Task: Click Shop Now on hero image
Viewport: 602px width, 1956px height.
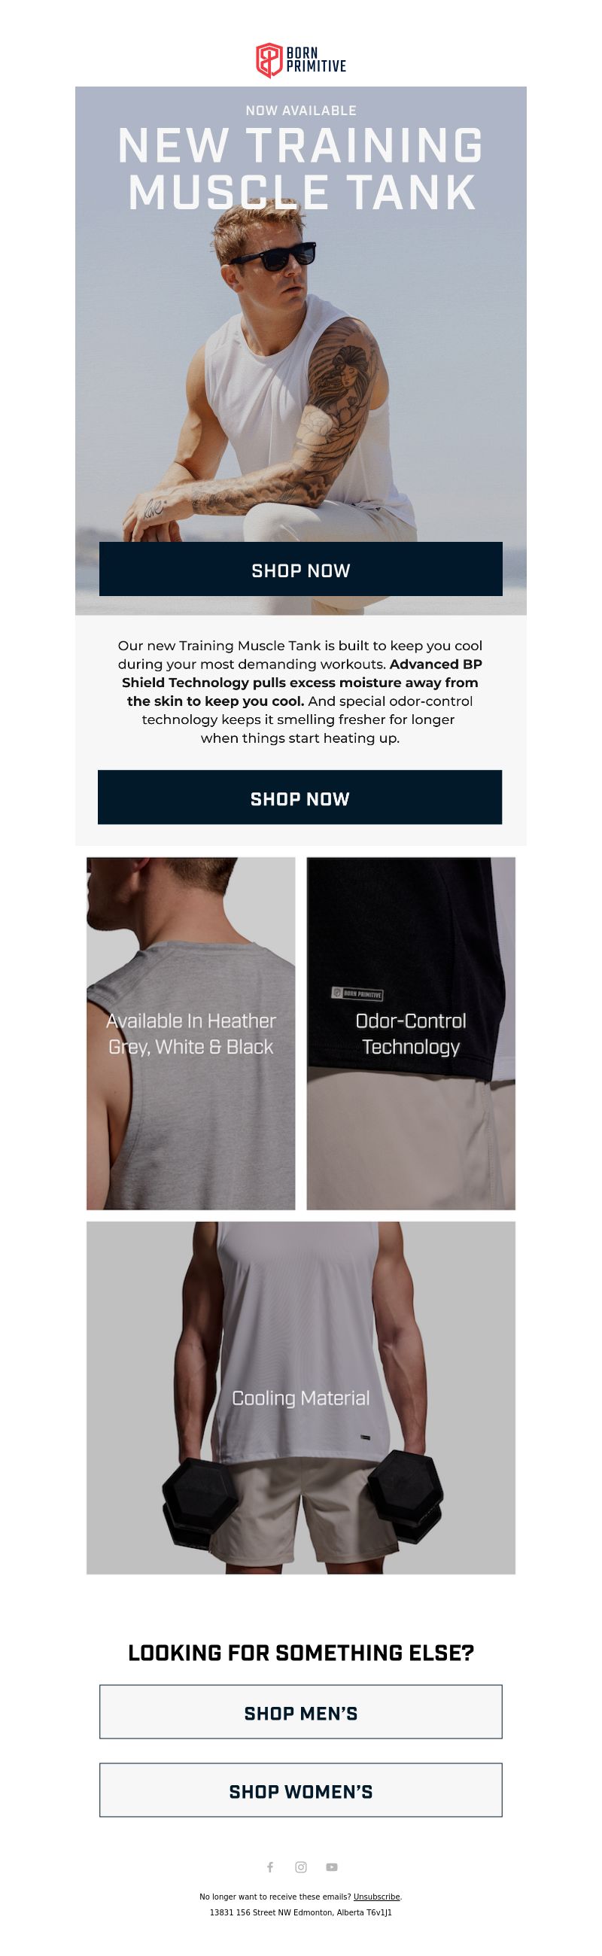Action: click(300, 569)
